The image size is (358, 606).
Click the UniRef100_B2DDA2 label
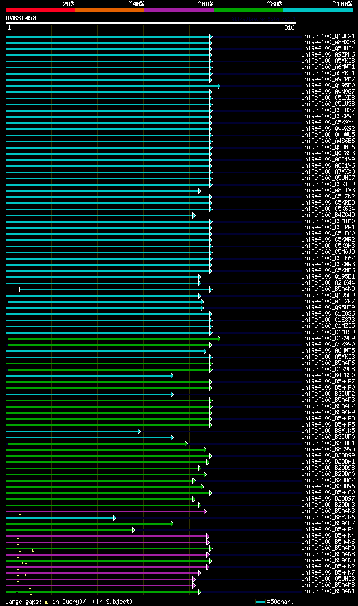(328, 480)
